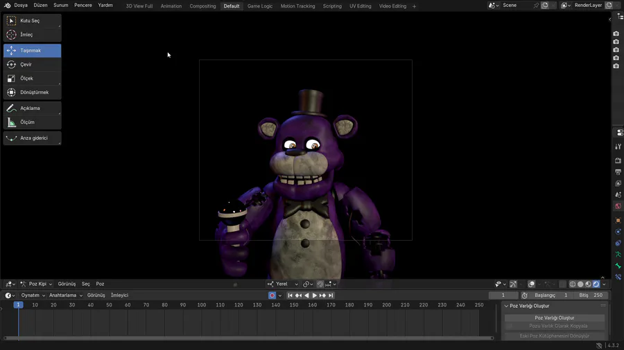Switch to the UV Editing workspace tab

click(x=360, y=6)
